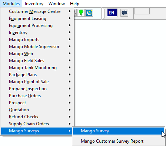Image resolution: width=166 pixels, height=146 pixels.
Task: Select Supply Chain Orders entry
Action: click(37, 124)
